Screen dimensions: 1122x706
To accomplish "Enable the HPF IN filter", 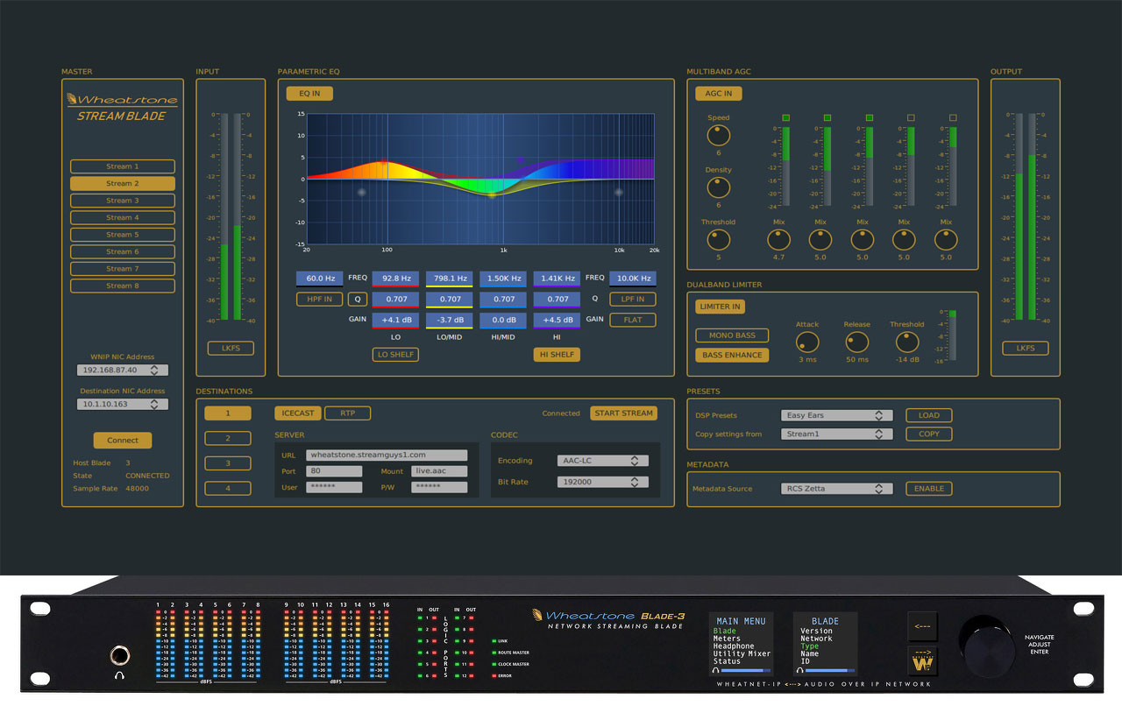I will tap(320, 300).
